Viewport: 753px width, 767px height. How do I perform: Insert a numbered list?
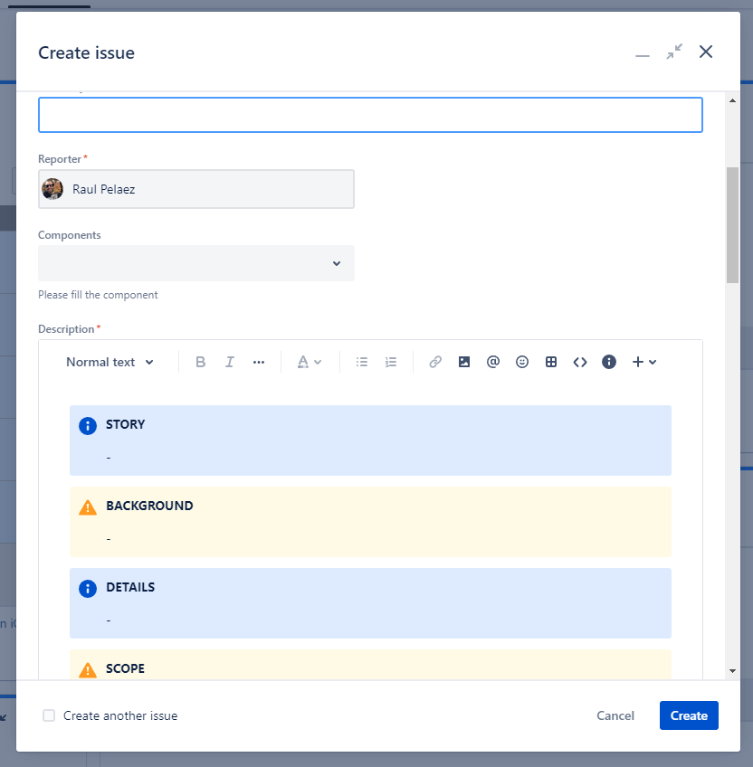point(391,362)
